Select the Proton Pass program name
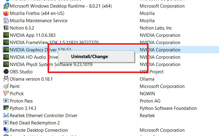 pos(21,101)
